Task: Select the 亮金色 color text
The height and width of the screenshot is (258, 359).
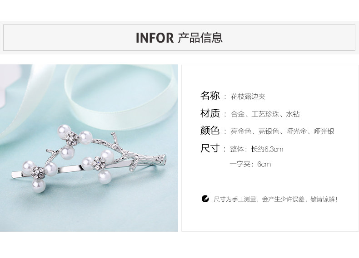Action: click(x=241, y=131)
